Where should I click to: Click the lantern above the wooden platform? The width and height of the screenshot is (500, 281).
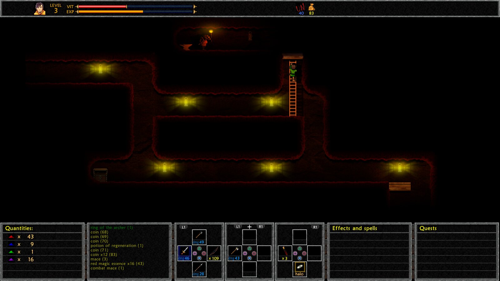400,167
